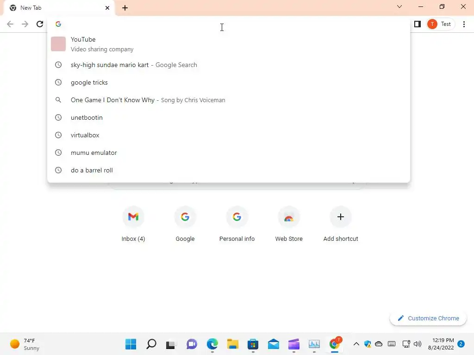The image size is (474, 355).
Task: Go forward with the forward arrow
Action: (25, 24)
